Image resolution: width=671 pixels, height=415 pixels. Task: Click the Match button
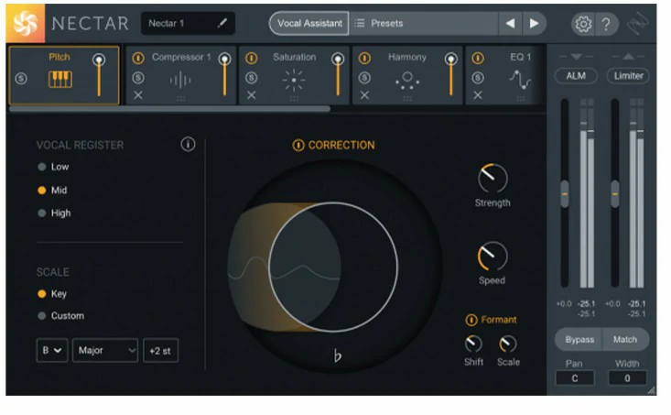pos(625,340)
